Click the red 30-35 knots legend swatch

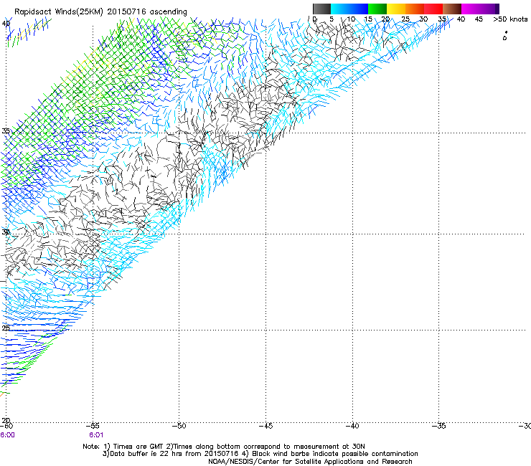pyautogui.click(x=433, y=9)
